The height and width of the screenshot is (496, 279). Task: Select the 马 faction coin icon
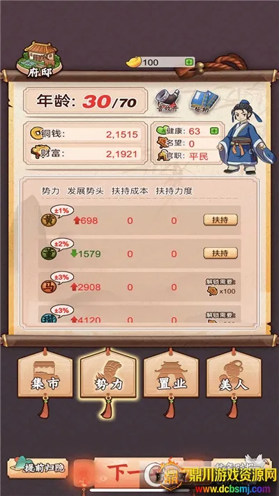click(x=49, y=287)
